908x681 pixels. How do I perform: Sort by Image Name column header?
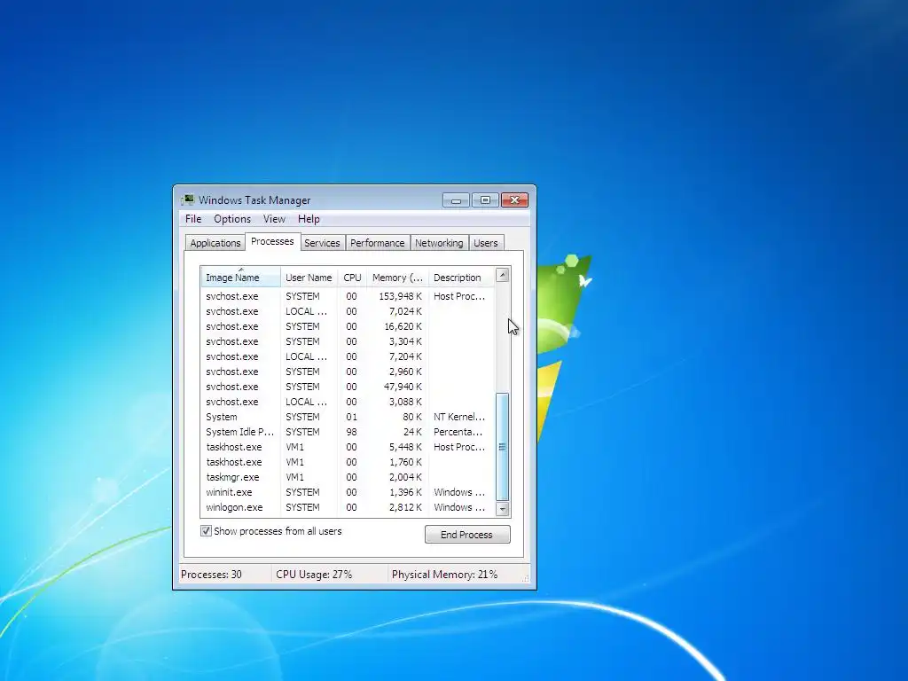click(x=240, y=278)
